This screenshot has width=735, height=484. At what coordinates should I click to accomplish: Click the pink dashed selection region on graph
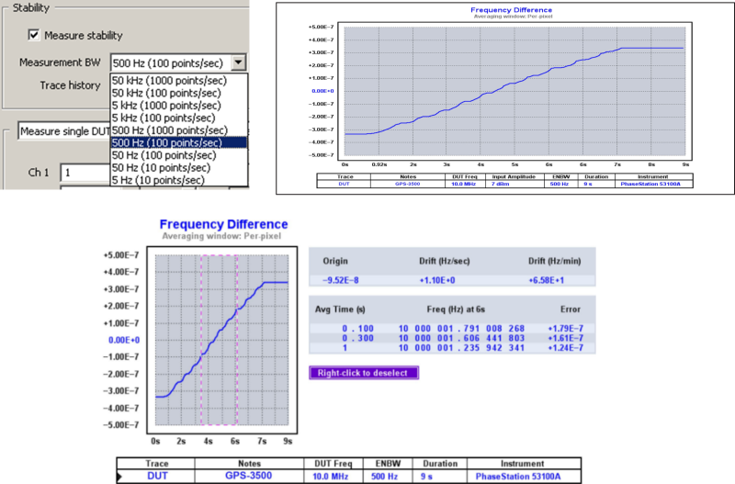219,340
